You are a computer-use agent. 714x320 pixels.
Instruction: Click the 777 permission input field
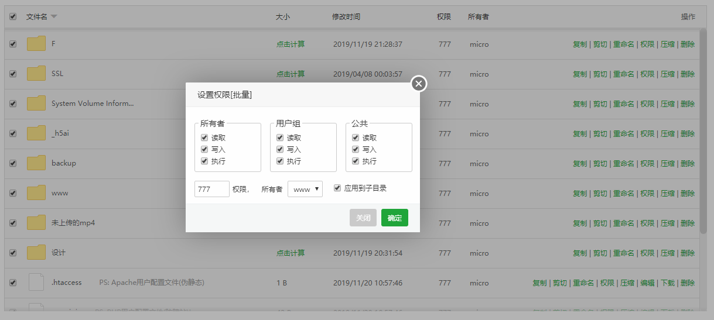211,189
